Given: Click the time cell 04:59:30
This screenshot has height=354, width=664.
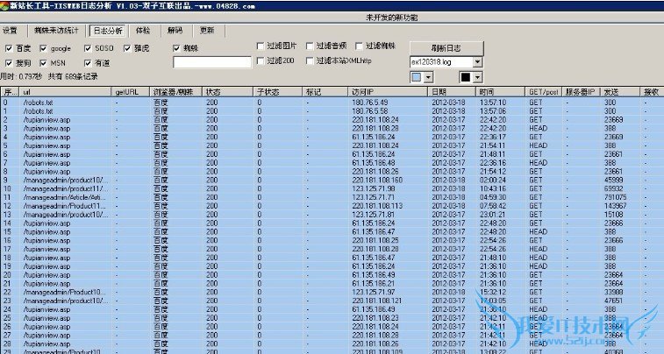Looking at the screenshot, I should point(493,197).
